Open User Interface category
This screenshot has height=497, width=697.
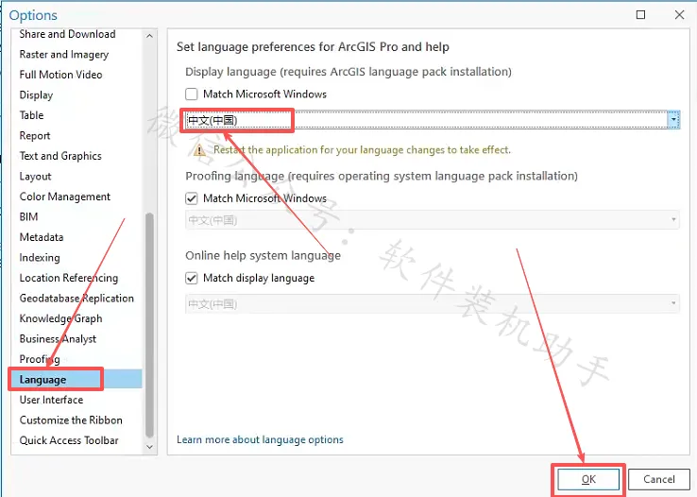coord(51,400)
